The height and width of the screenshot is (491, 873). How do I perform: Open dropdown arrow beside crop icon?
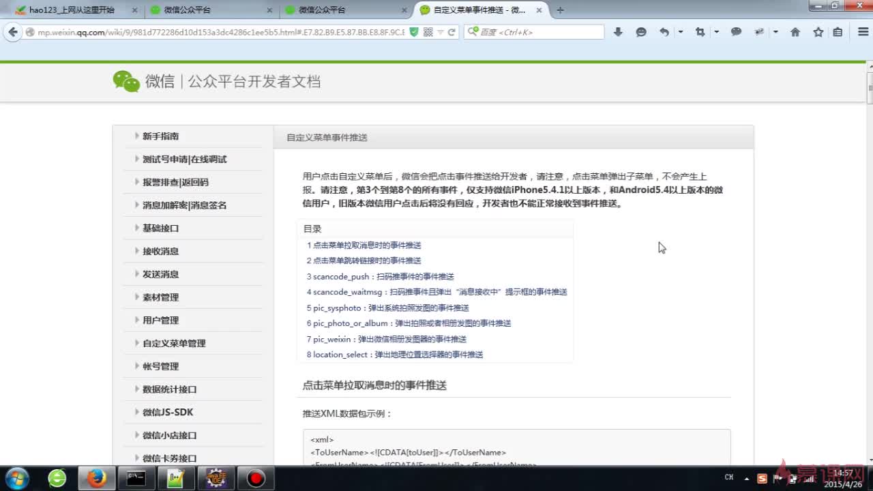(716, 32)
